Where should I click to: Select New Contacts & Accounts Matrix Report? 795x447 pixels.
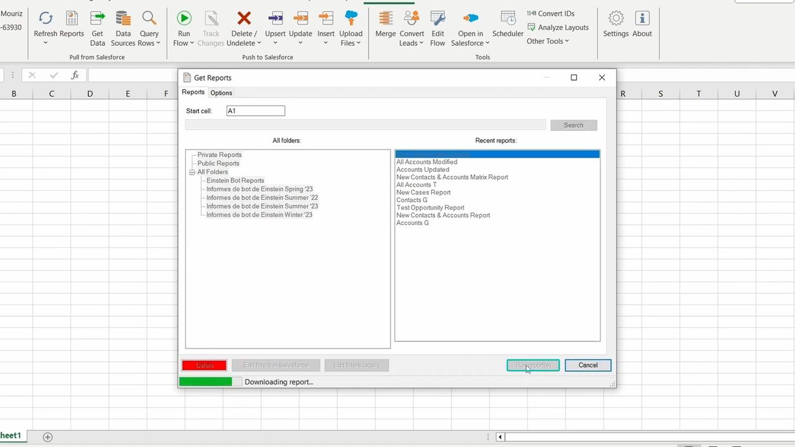tap(452, 177)
